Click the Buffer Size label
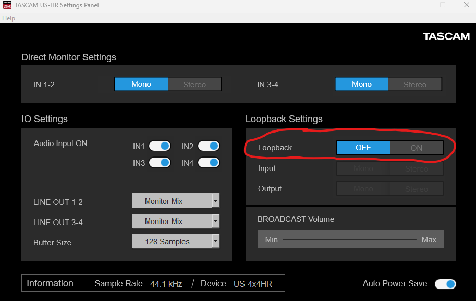 tap(53, 243)
